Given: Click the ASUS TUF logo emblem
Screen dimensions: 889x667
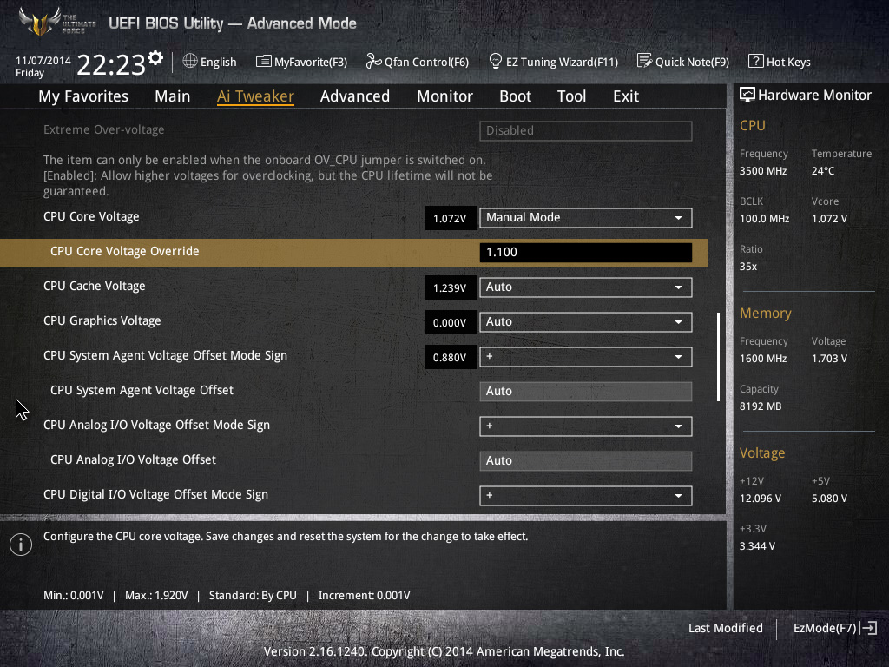Looking at the screenshot, I should (x=40, y=22).
